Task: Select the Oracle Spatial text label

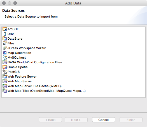Action: pyautogui.click(x=18, y=67)
